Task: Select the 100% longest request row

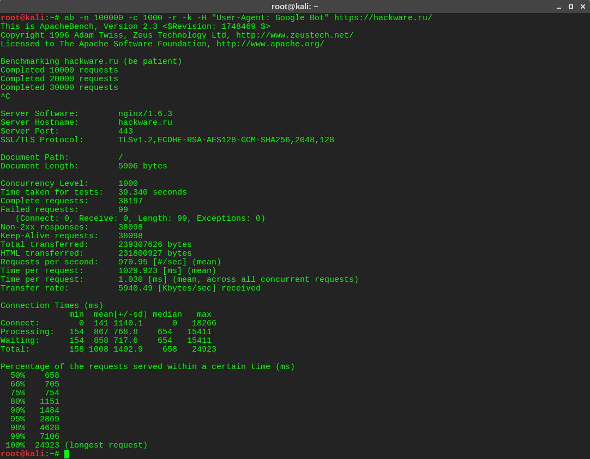Action: pyautogui.click(x=74, y=445)
